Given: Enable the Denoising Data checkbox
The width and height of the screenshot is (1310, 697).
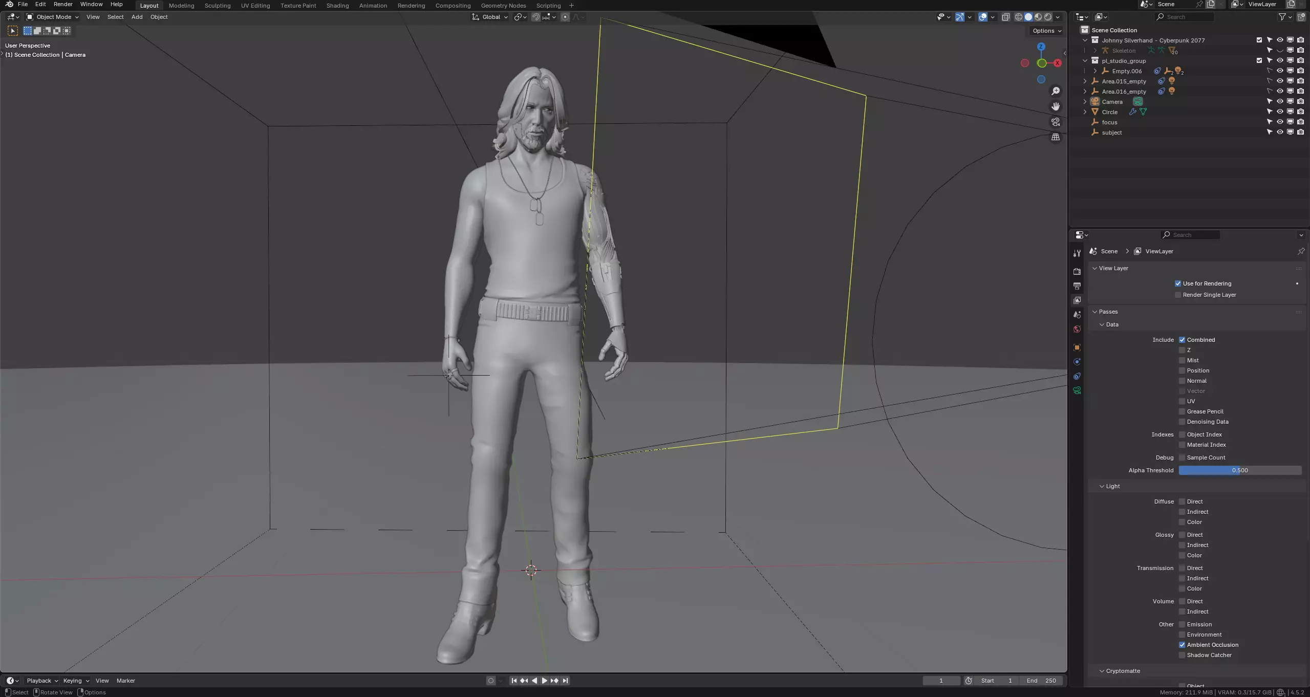Looking at the screenshot, I should coord(1182,422).
